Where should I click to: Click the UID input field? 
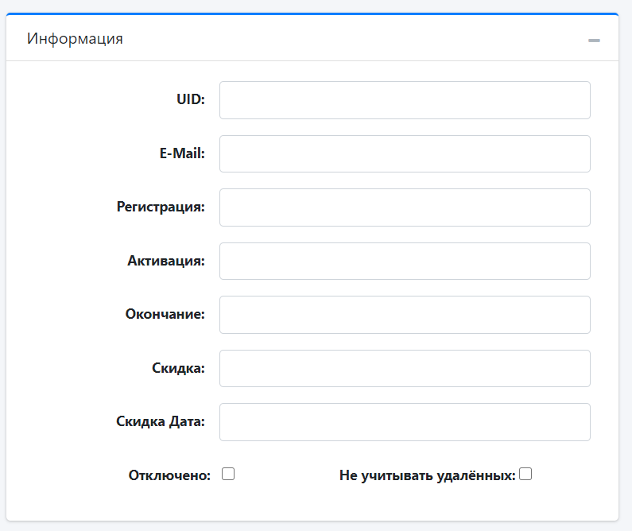[x=405, y=100]
